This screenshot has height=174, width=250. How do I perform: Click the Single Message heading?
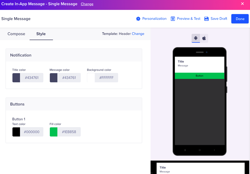tap(16, 19)
